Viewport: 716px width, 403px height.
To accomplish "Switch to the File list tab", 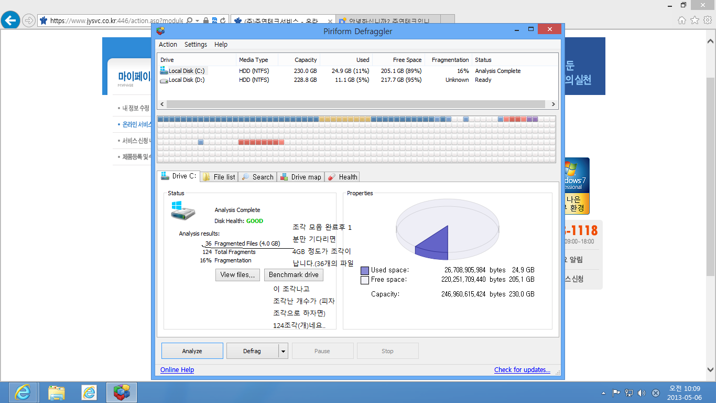I will [219, 177].
